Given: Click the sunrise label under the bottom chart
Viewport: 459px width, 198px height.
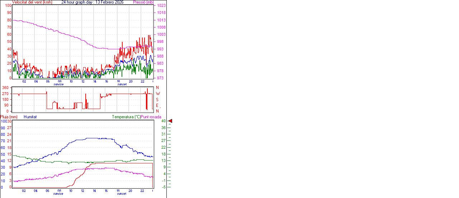Looking at the screenshot, I should point(59,194).
